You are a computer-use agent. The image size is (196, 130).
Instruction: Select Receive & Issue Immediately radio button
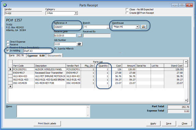tap(8, 47)
